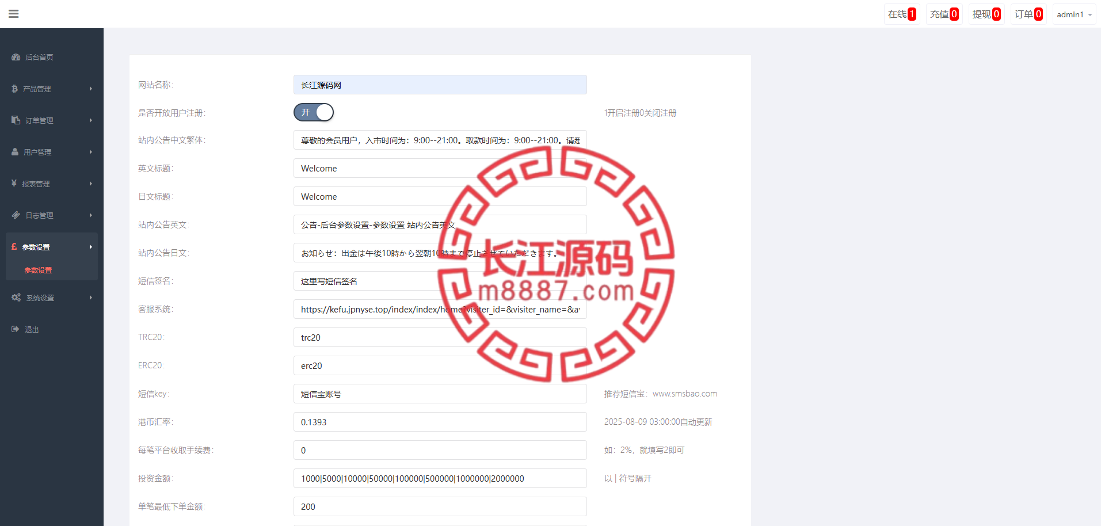Click the 提现 withdrawal counter button
This screenshot has height=526, width=1101.
(x=986, y=14)
